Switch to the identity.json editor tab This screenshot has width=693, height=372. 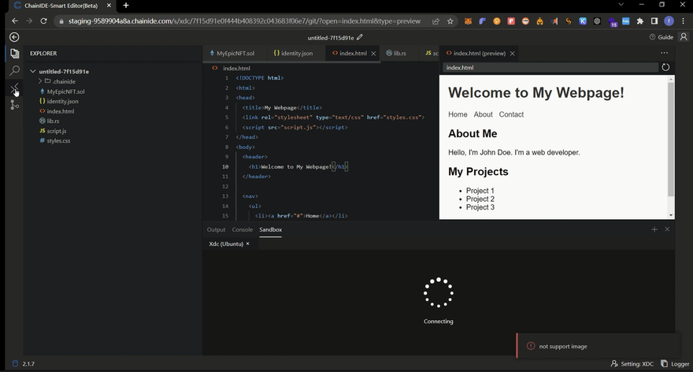coord(296,54)
